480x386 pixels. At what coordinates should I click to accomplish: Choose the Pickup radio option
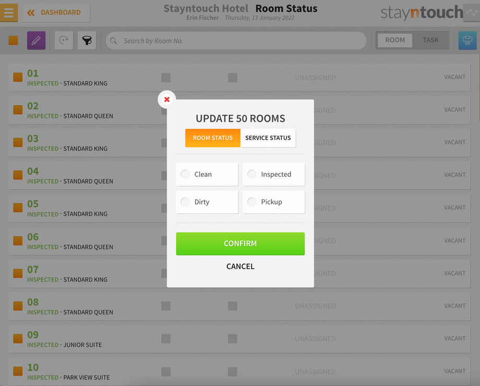[274, 202]
